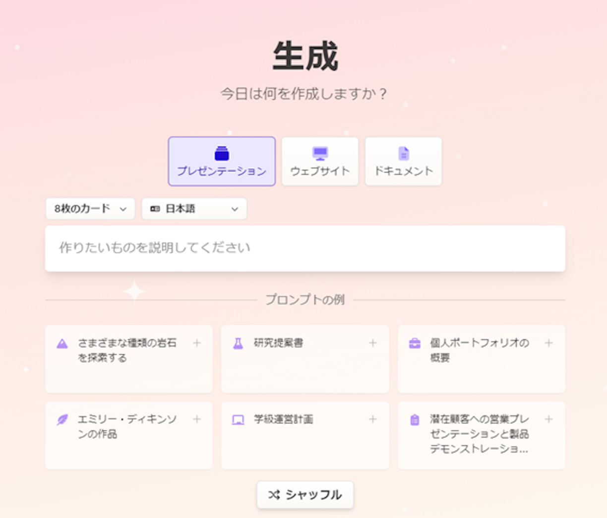This screenshot has width=607, height=518.
Task: Click the briefcase icon on the portfolio prompt
Action: tap(415, 344)
